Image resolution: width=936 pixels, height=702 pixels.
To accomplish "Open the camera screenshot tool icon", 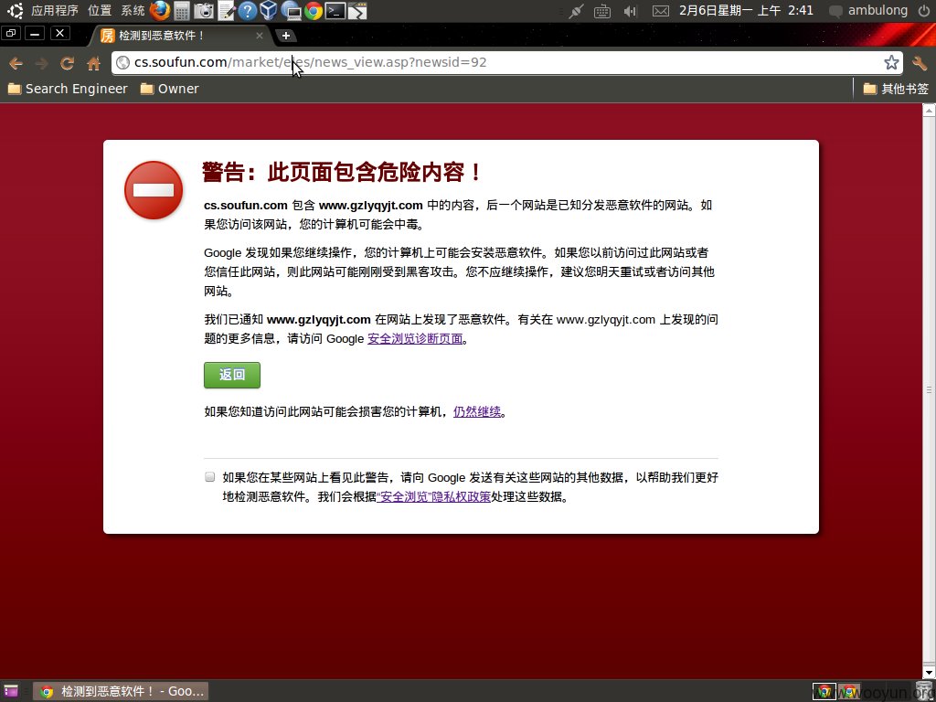I will coord(204,11).
